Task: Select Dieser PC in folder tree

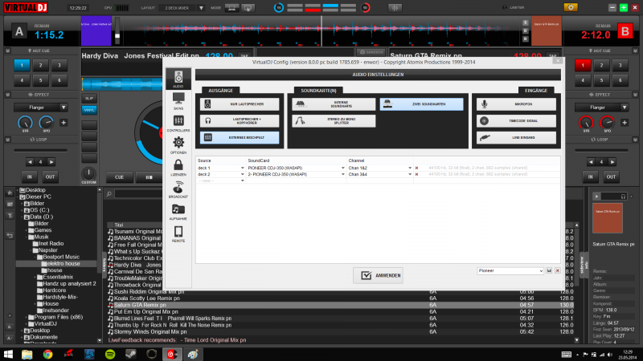Action: point(38,197)
